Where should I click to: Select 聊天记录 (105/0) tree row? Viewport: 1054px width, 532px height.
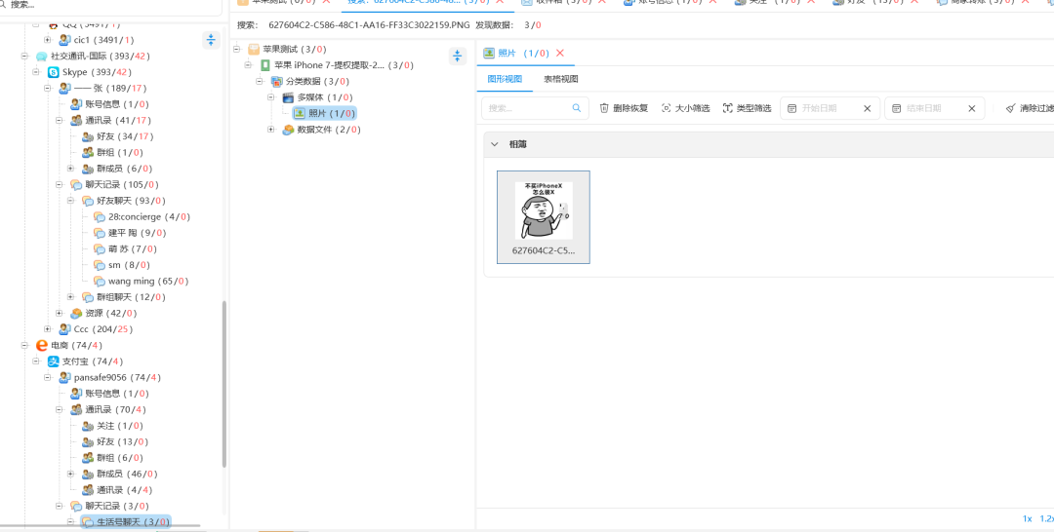[114, 185]
